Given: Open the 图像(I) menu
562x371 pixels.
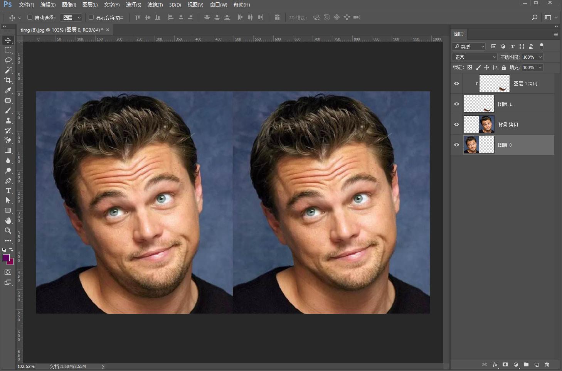Looking at the screenshot, I should 69,5.
